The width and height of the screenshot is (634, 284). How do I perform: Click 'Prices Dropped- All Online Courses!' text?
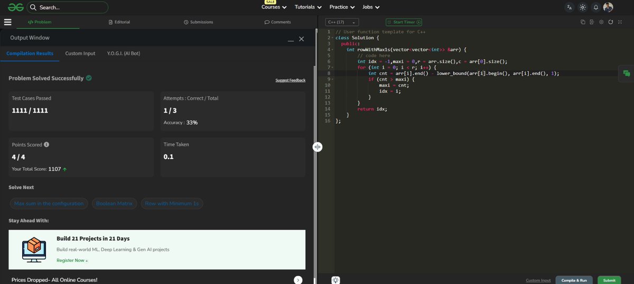[x=54, y=280]
